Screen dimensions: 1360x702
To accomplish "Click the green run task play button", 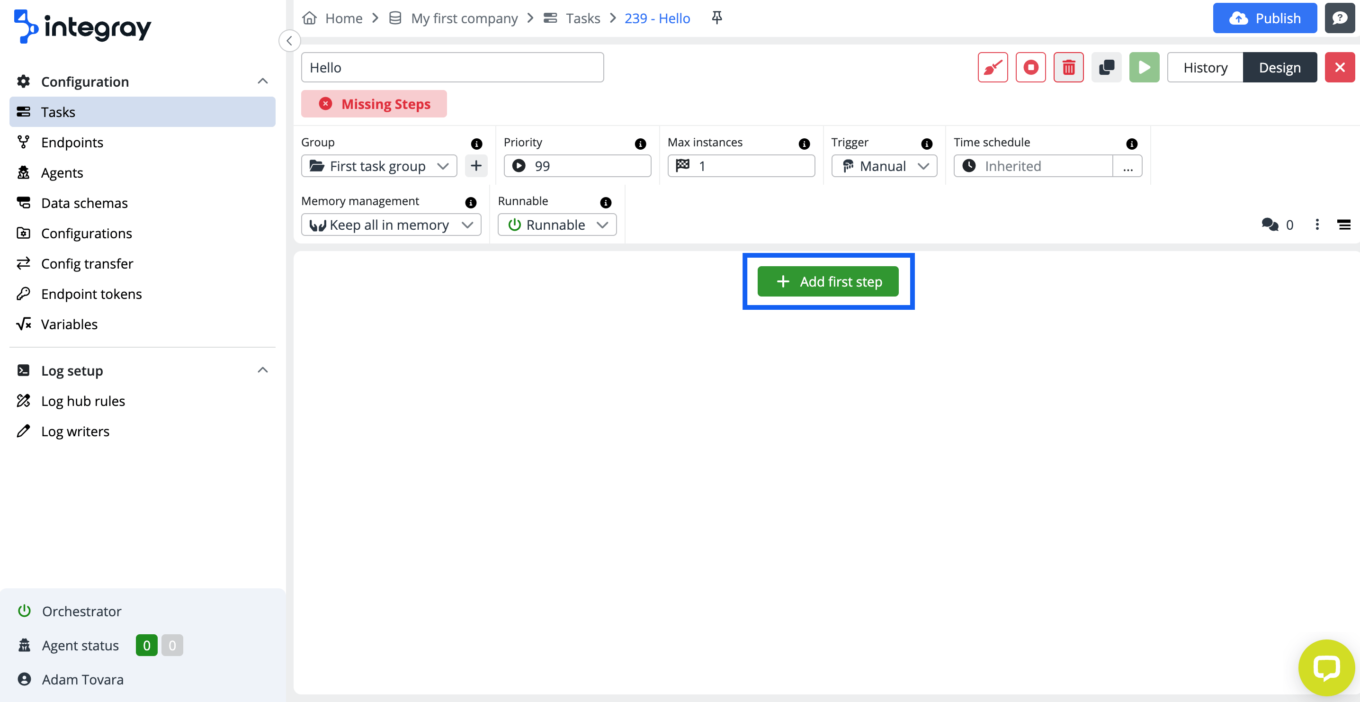I will [1144, 67].
